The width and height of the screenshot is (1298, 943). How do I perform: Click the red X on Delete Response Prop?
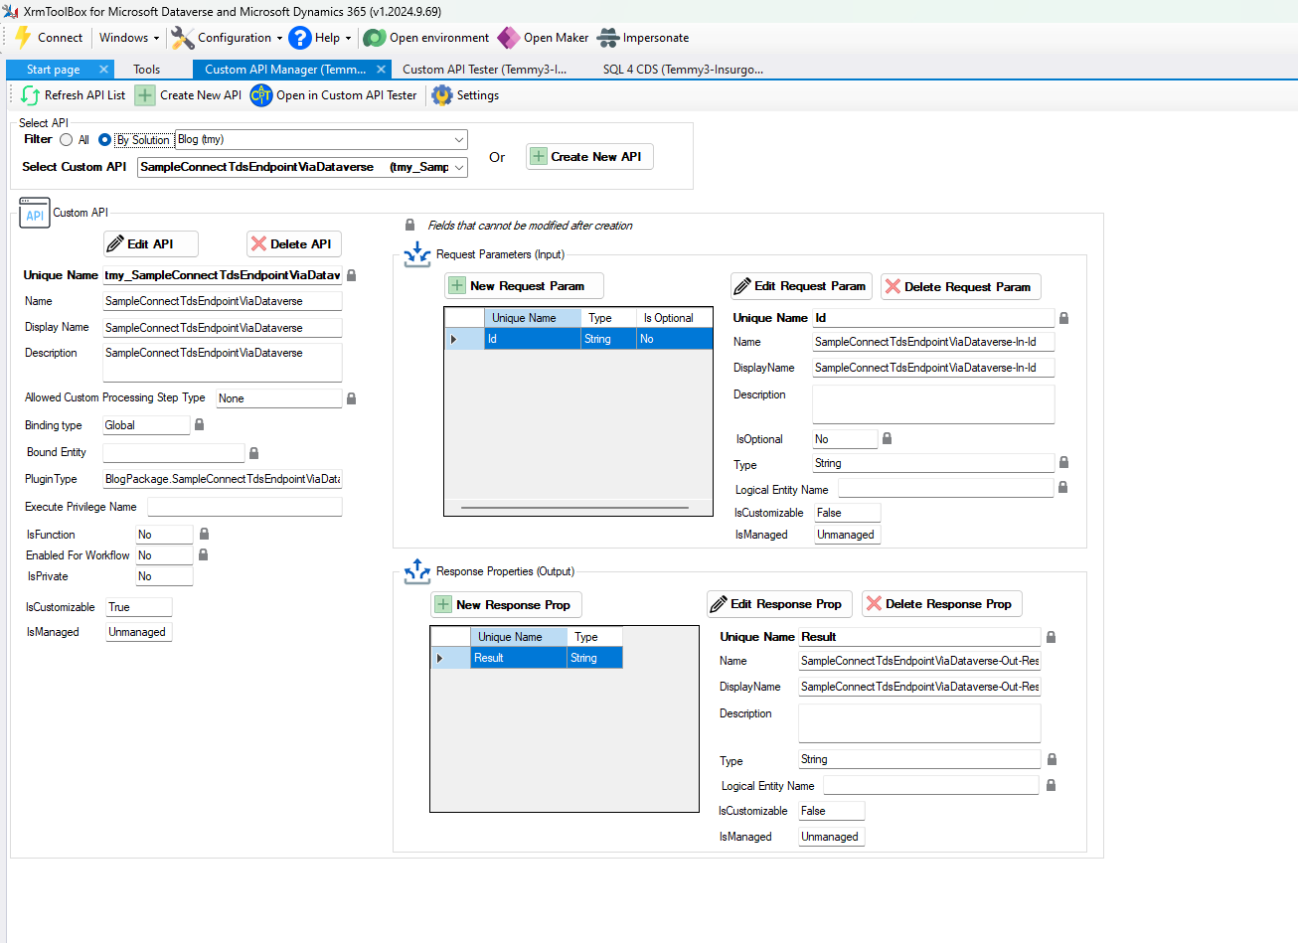[874, 603]
